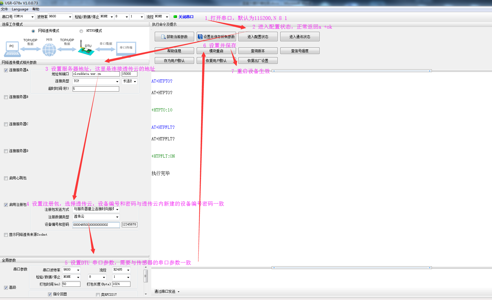Open the Language menu

click(20, 9)
